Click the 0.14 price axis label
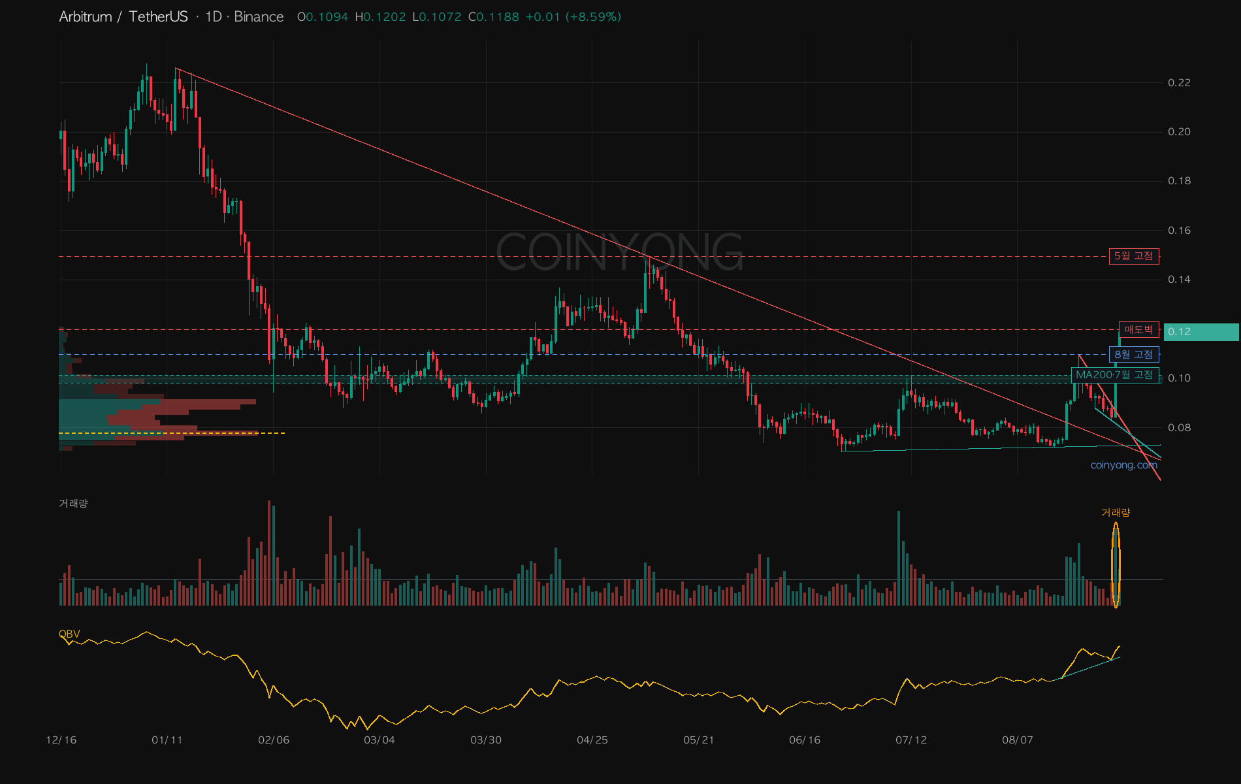Screen dimensions: 1241x784 point(1179,280)
